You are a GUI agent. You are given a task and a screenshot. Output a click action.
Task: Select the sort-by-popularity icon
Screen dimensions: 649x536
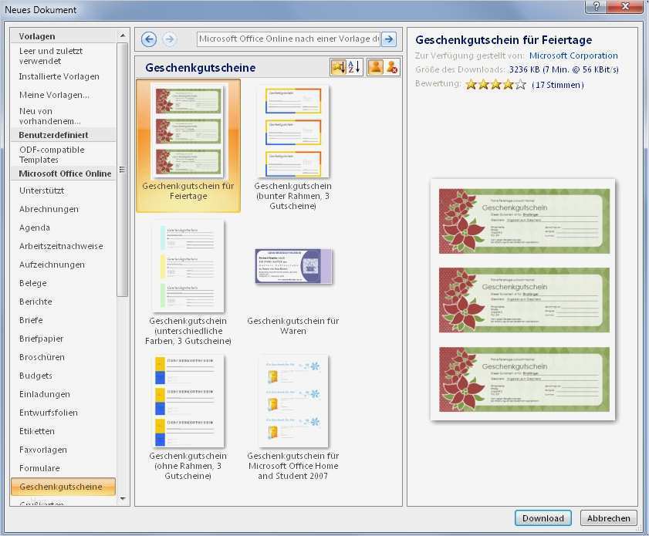(338, 66)
